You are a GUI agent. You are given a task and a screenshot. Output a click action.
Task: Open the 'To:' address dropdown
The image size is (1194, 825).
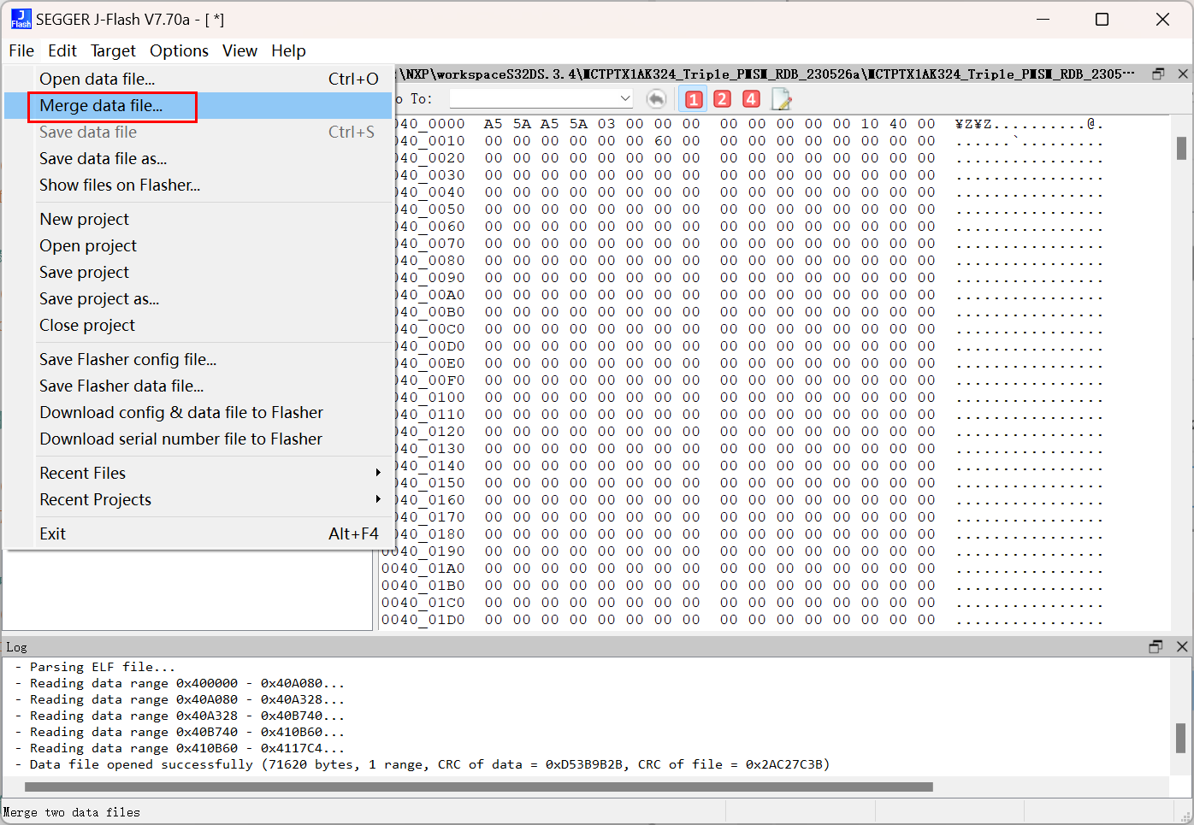pos(625,99)
